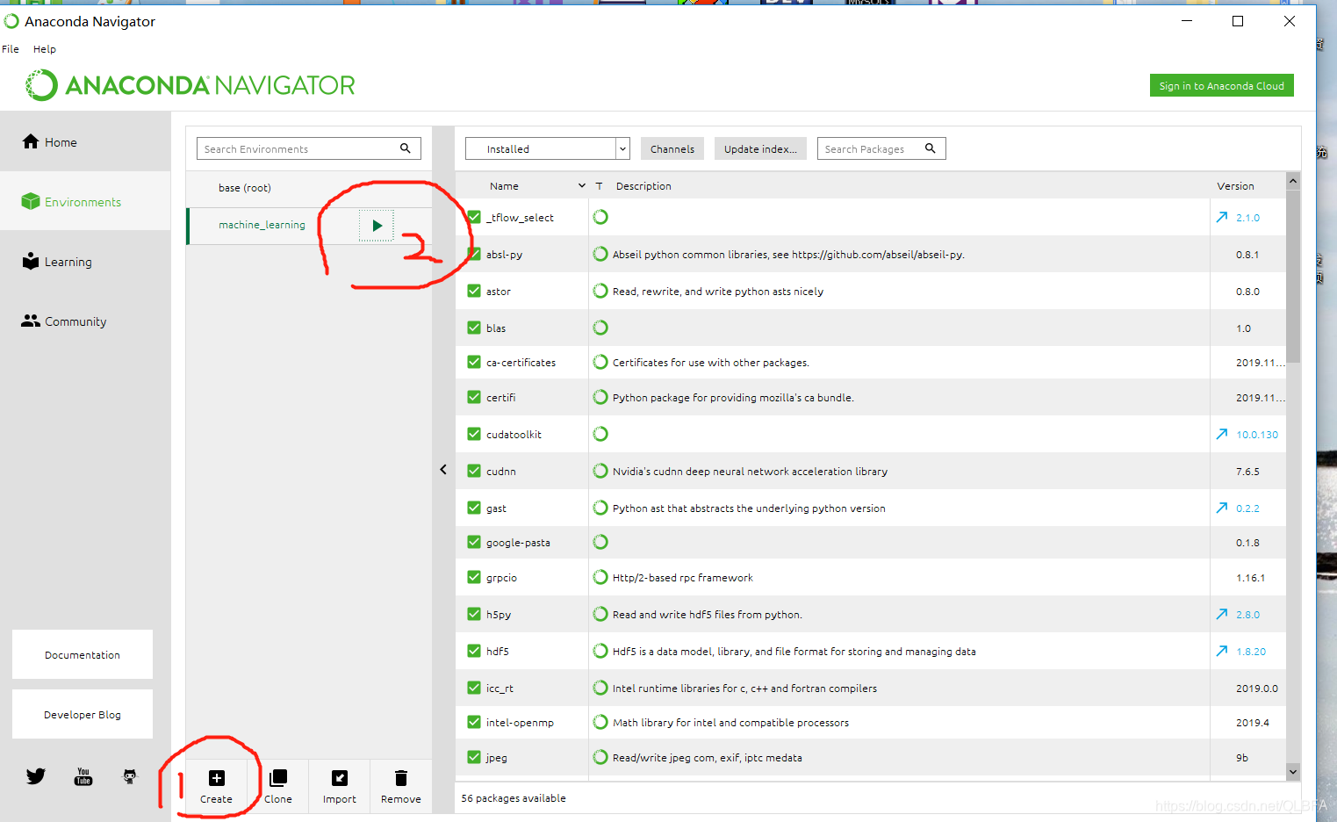Image resolution: width=1337 pixels, height=822 pixels.
Task: Click the Name column sort arrow
Action: [581, 185]
